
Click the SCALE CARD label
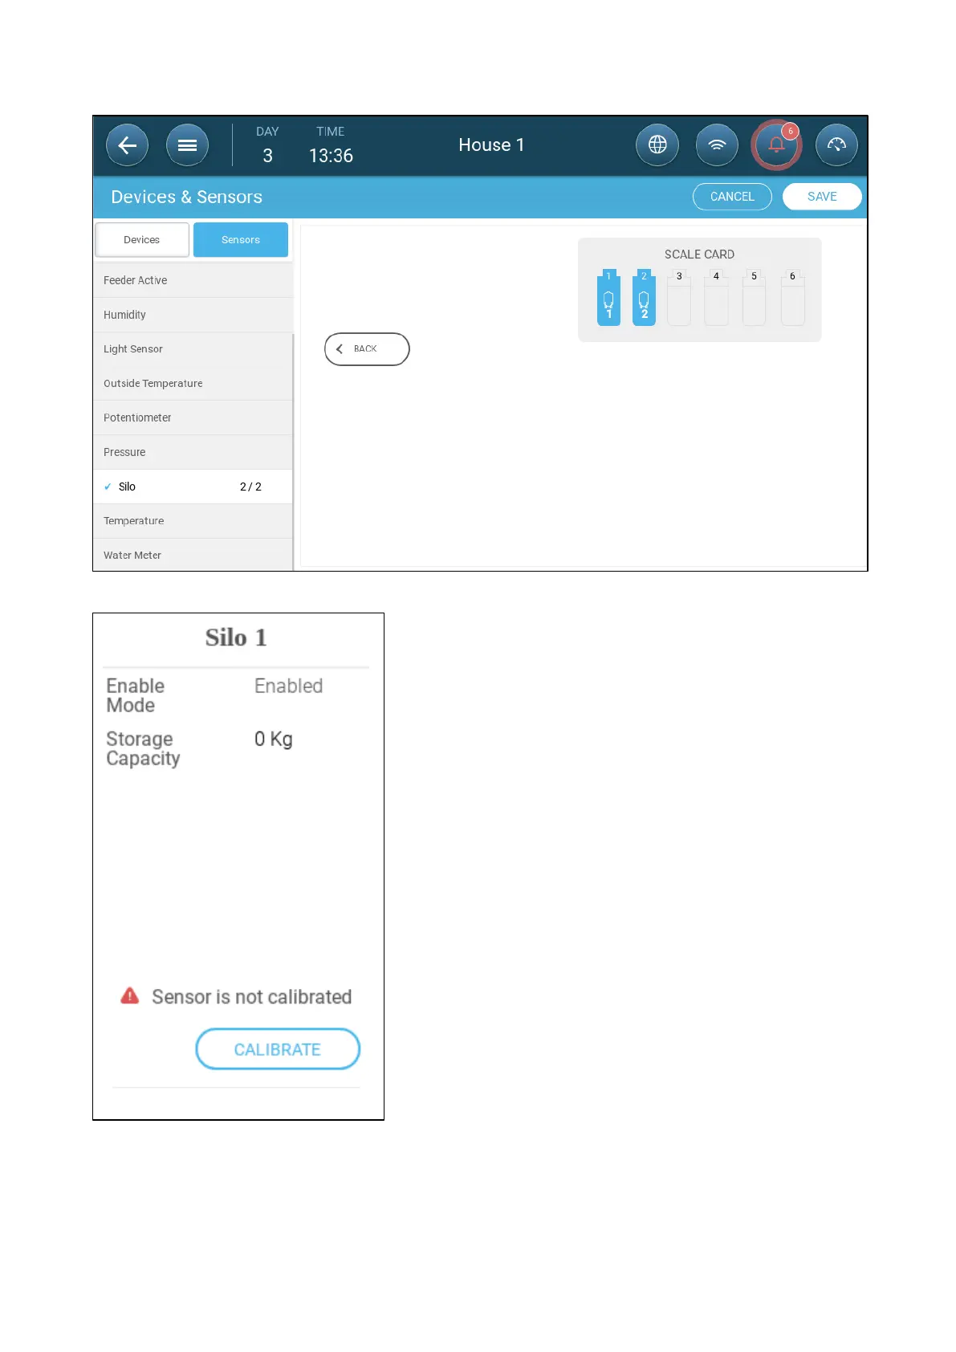(699, 255)
